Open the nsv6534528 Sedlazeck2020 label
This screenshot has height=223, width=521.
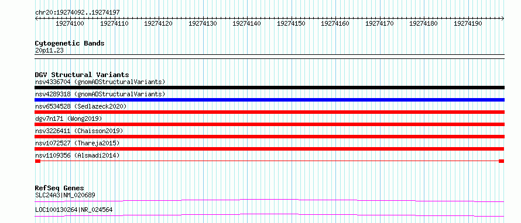(x=81, y=106)
